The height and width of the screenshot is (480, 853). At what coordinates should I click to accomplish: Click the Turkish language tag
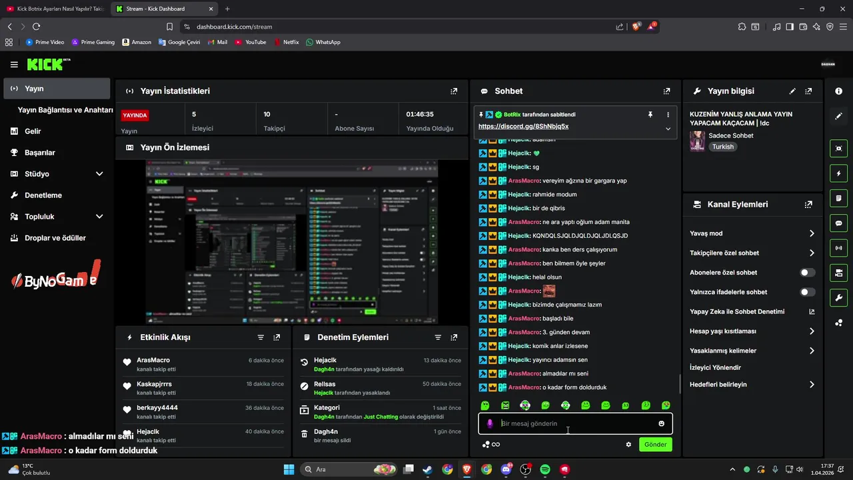click(722, 147)
